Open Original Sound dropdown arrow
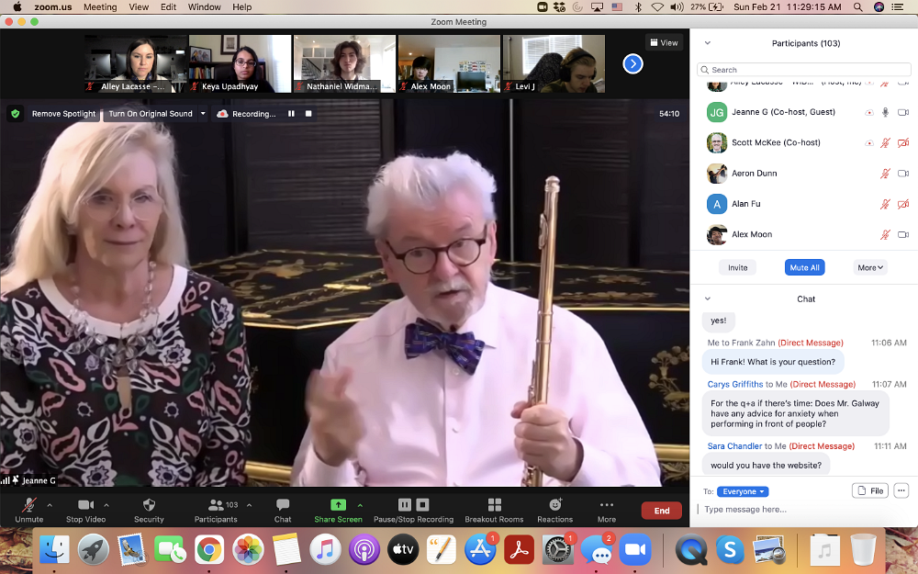 [x=203, y=114]
